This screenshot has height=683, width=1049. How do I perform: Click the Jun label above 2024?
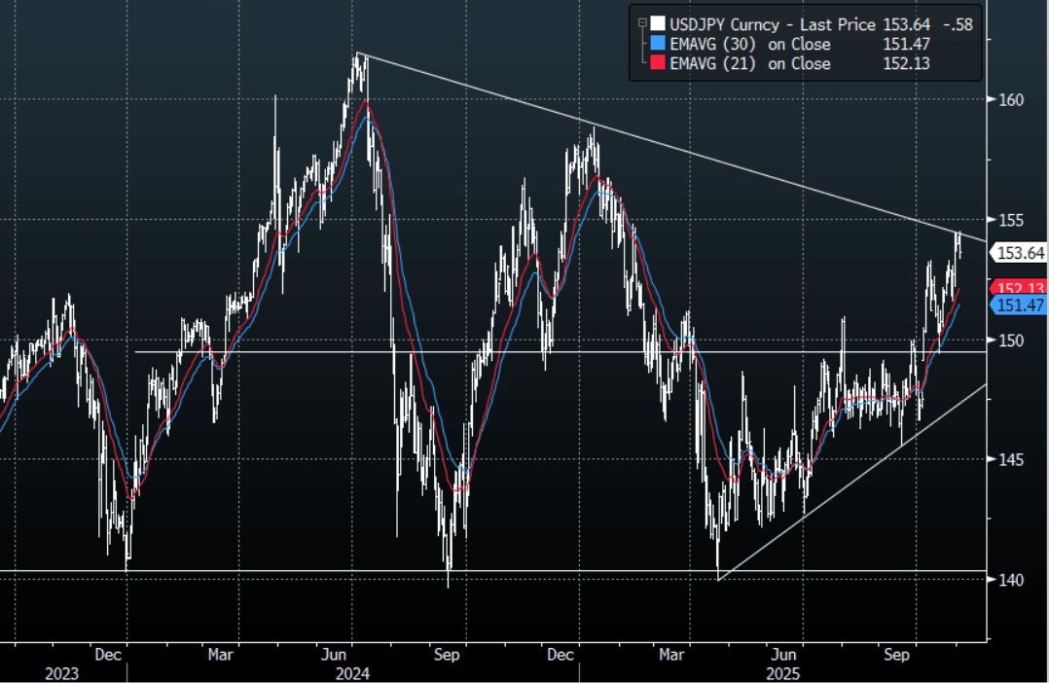tap(333, 654)
